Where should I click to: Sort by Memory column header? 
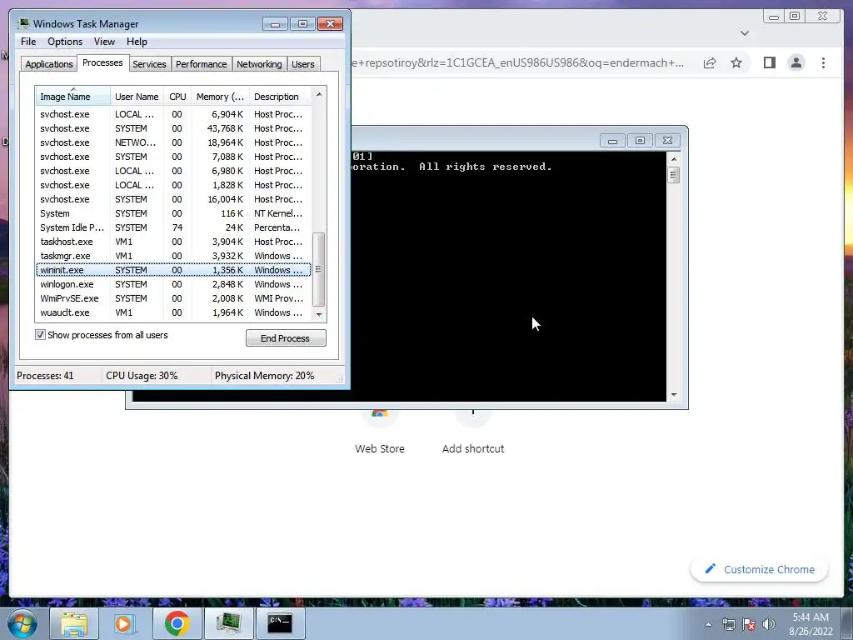pos(220,97)
